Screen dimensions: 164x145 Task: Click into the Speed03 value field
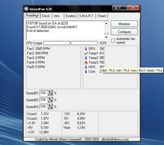44,107
